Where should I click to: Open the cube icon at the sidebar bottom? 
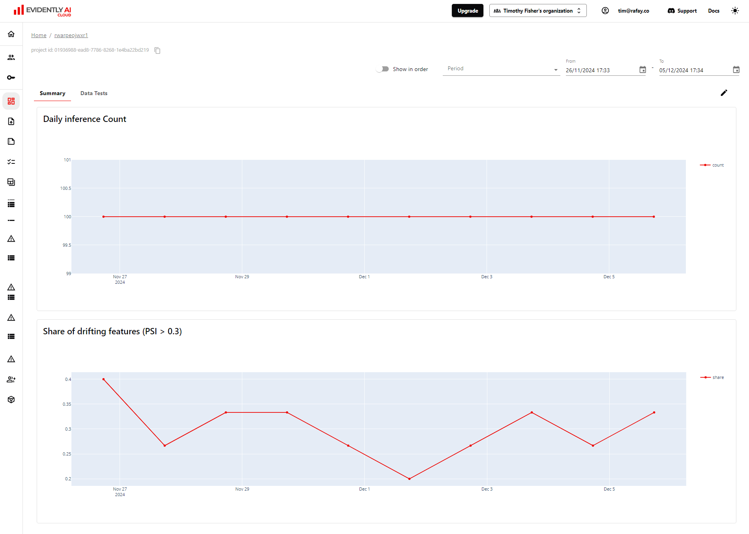11,399
